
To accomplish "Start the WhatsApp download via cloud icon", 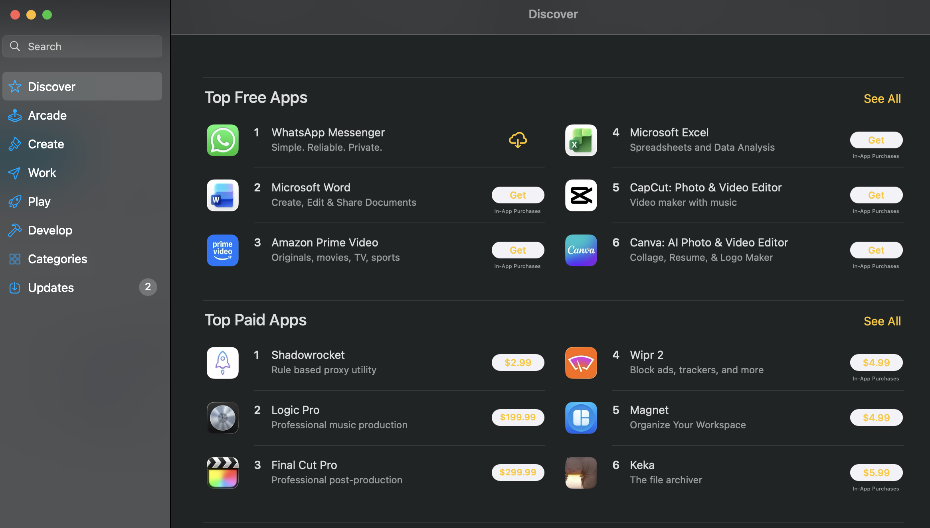I will coord(518,140).
